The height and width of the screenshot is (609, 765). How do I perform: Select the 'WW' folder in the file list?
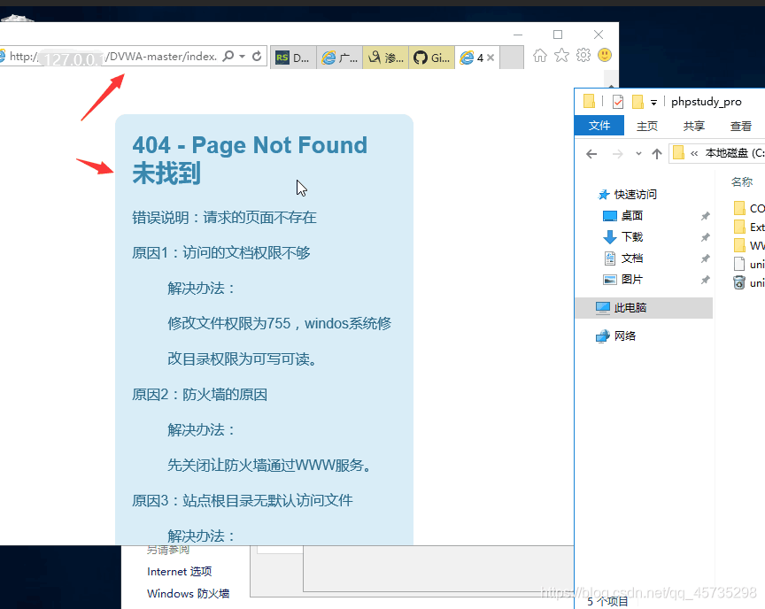pos(749,245)
